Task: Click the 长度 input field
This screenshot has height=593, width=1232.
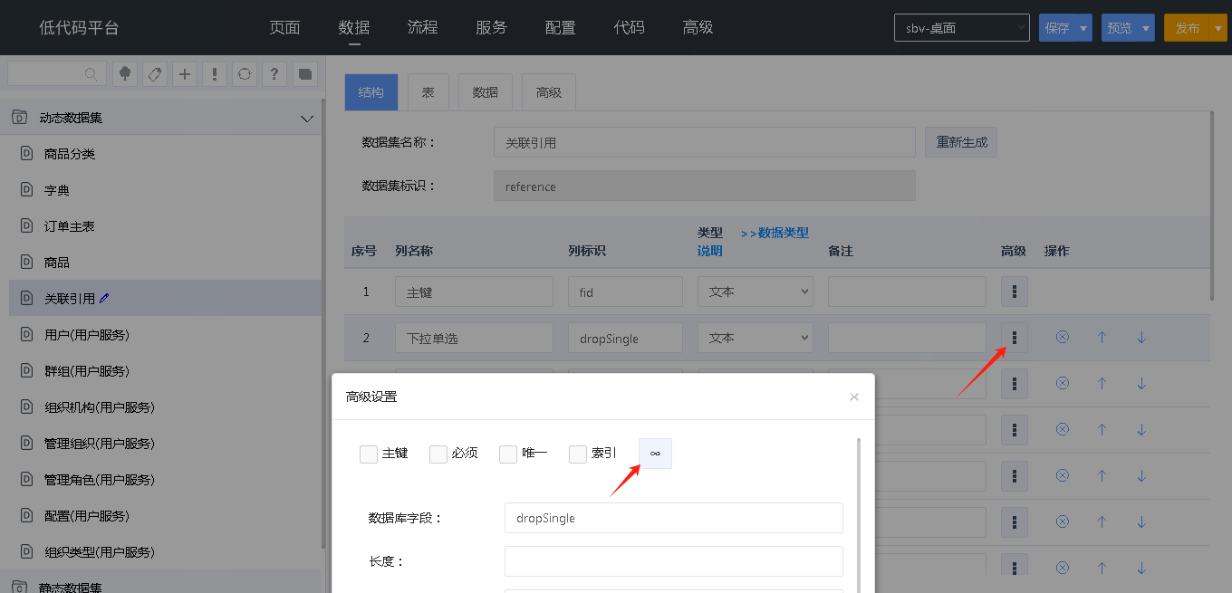Action: tap(673, 561)
